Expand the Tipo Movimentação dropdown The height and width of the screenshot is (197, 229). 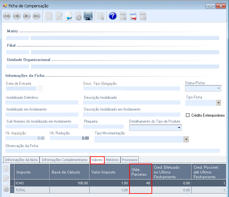pos(186,139)
